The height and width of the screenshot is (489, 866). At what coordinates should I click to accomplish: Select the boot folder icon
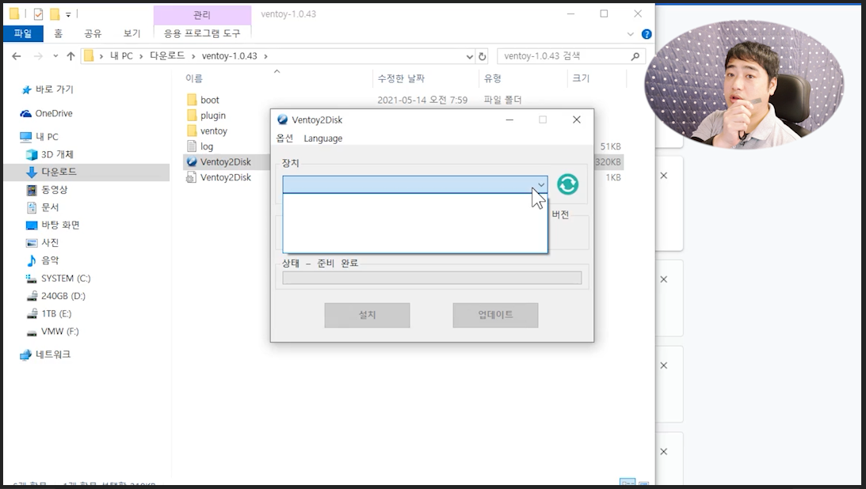(x=192, y=100)
